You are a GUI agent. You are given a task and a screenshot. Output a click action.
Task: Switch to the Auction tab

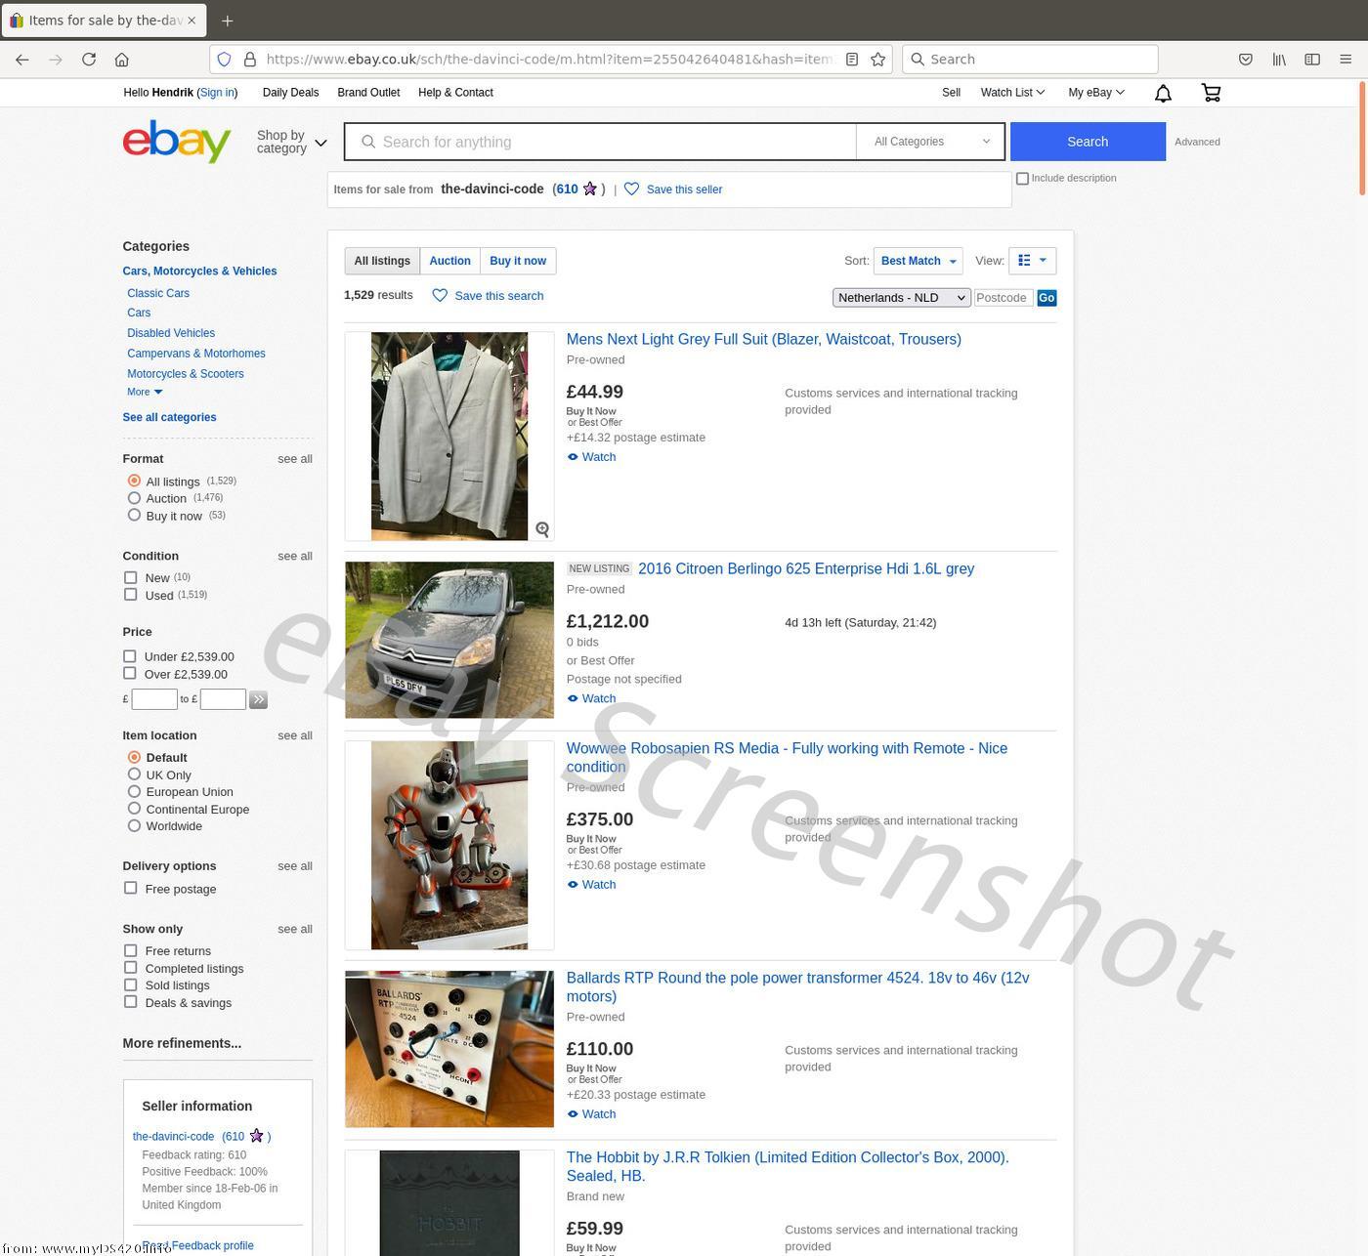click(449, 261)
